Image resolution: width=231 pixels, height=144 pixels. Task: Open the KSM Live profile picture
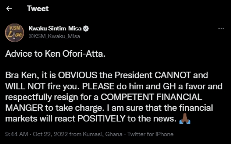tap(15, 33)
